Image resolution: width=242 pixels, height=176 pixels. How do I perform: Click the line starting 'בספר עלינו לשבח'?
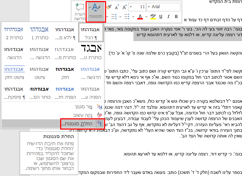161,172
